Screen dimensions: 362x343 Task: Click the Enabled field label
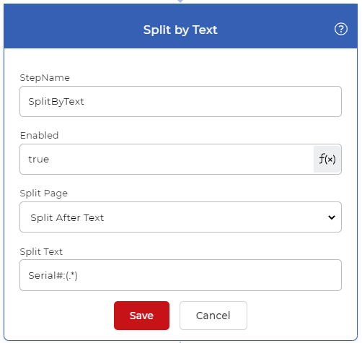tap(39, 136)
